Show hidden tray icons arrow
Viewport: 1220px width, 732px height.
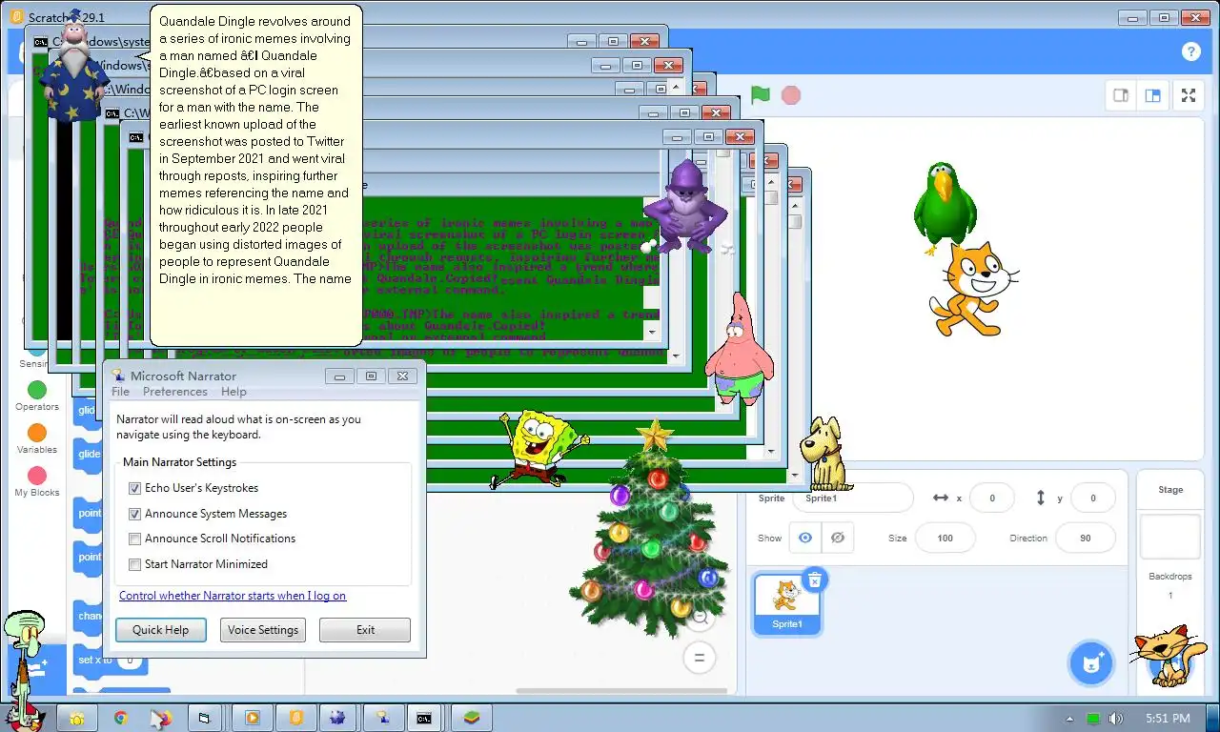1070,719
